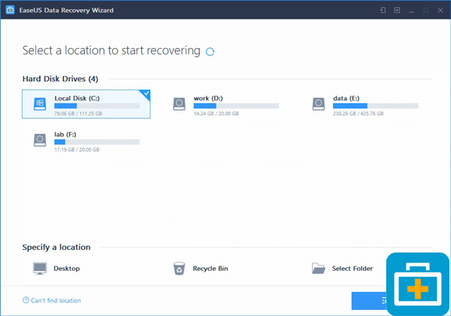Click the Recycle Bin icon

pyautogui.click(x=179, y=269)
